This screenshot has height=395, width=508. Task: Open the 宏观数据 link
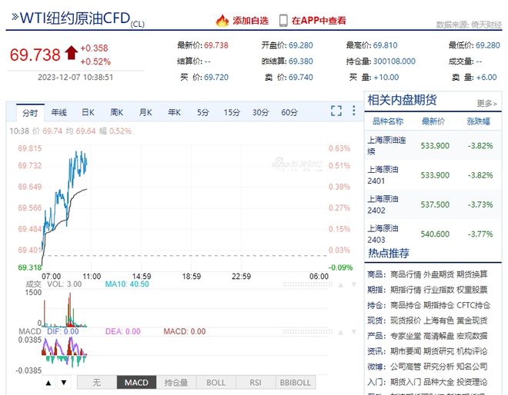click(472, 336)
